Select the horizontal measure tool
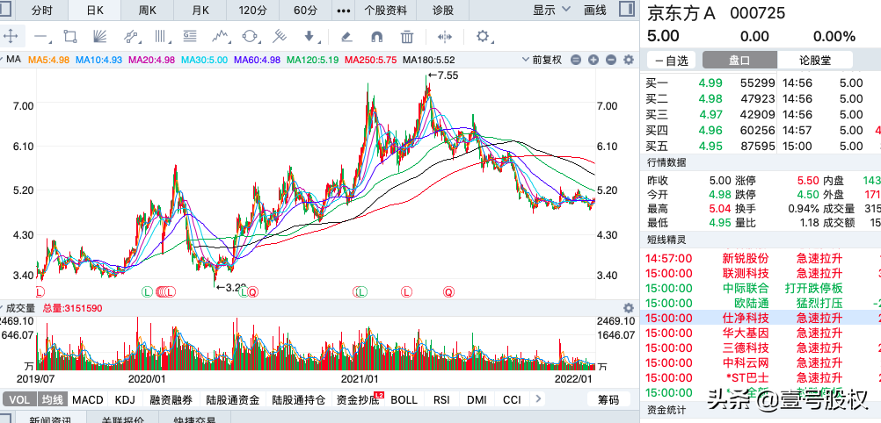Viewport: 881px width, 423px height. click(444, 37)
